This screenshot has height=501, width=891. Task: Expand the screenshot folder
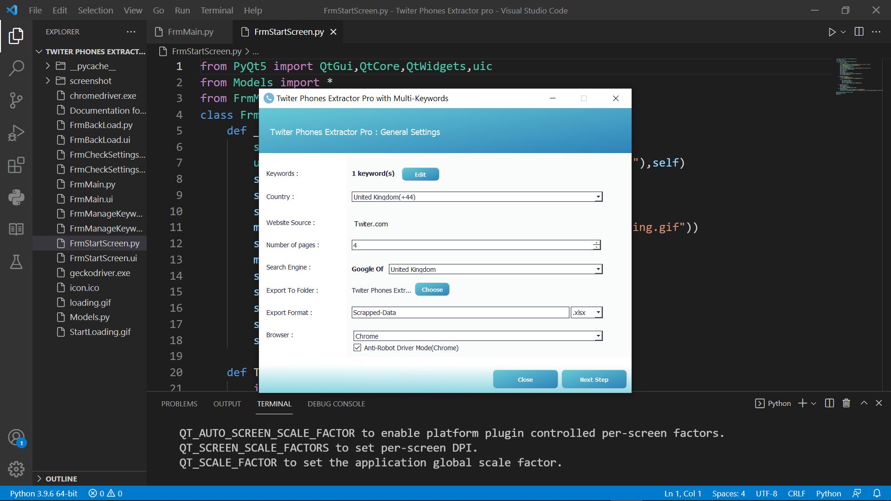47,81
